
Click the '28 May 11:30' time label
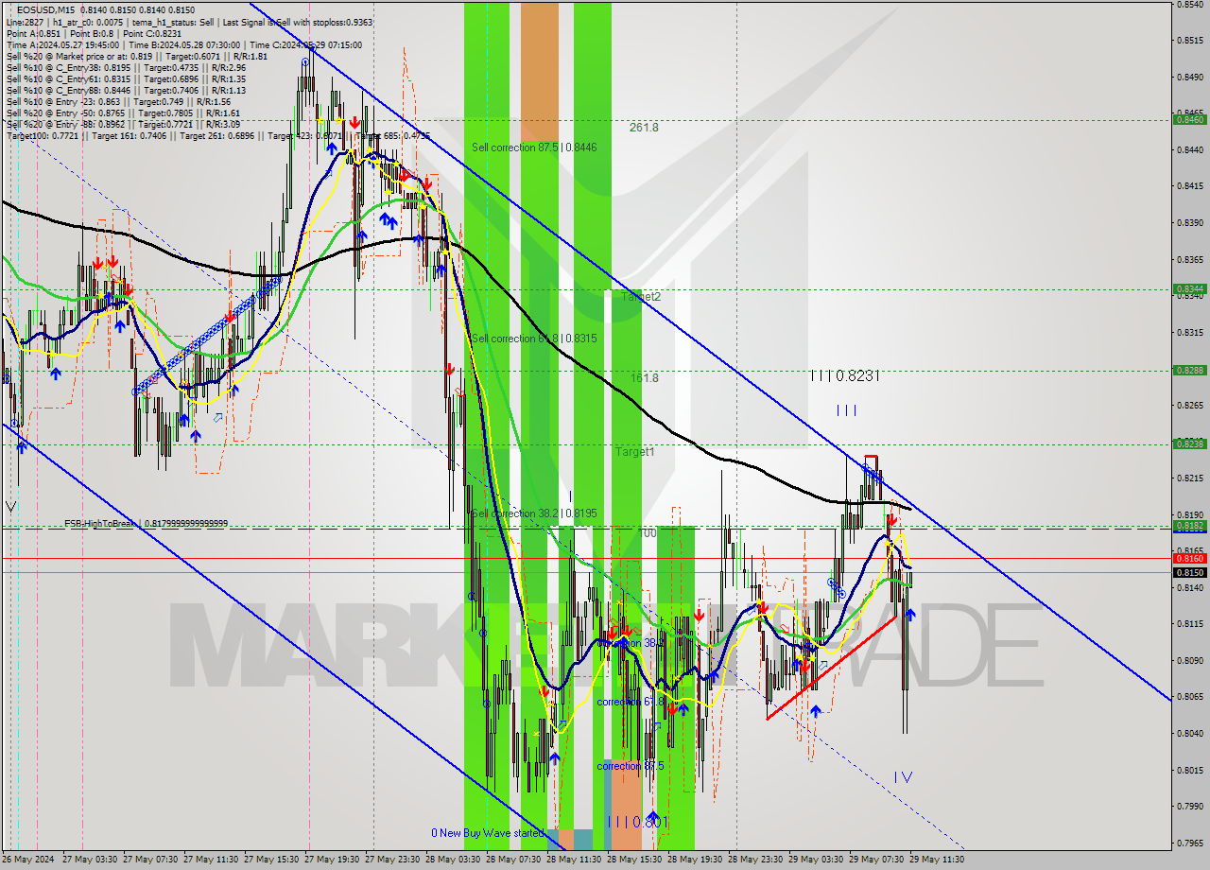[x=574, y=860]
